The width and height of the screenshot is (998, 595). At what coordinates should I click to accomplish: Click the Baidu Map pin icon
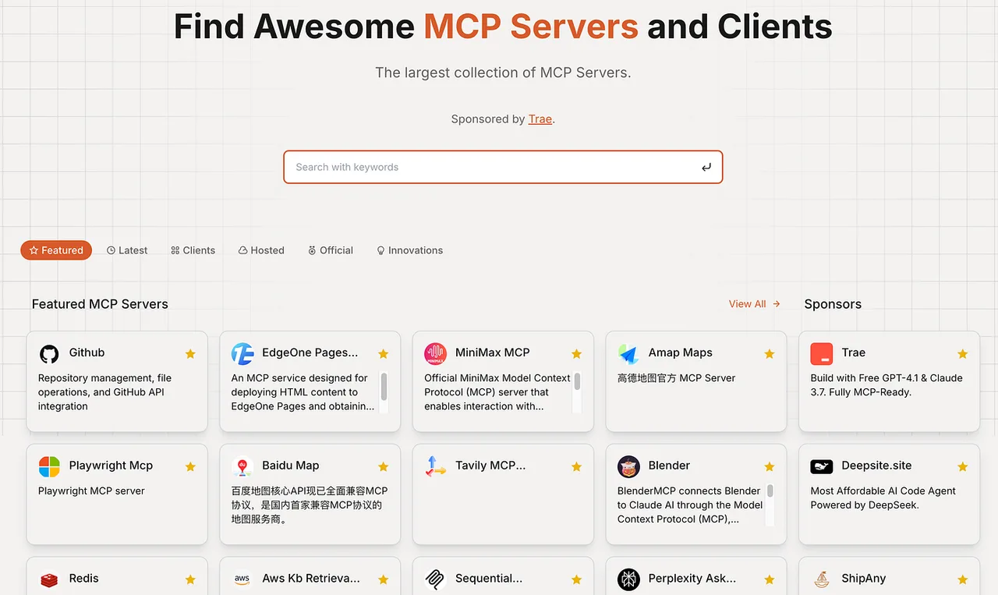(242, 467)
